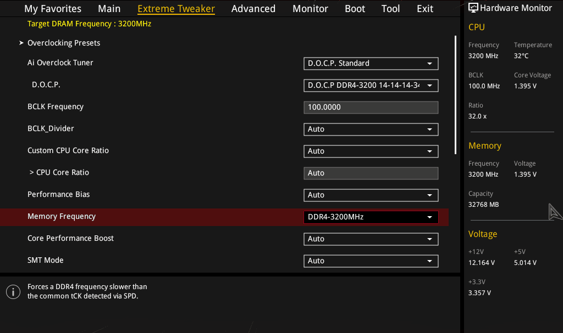563x333 pixels.
Task: Click the CPU Ratio value 32.0 x
Action: click(477, 116)
